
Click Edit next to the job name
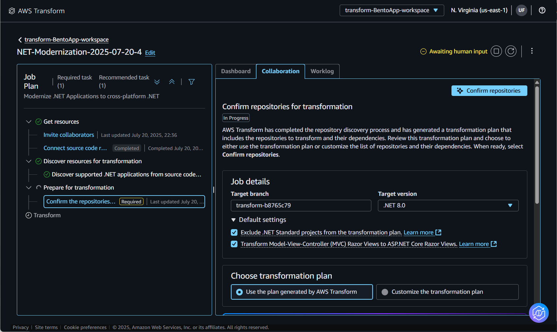point(150,53)
